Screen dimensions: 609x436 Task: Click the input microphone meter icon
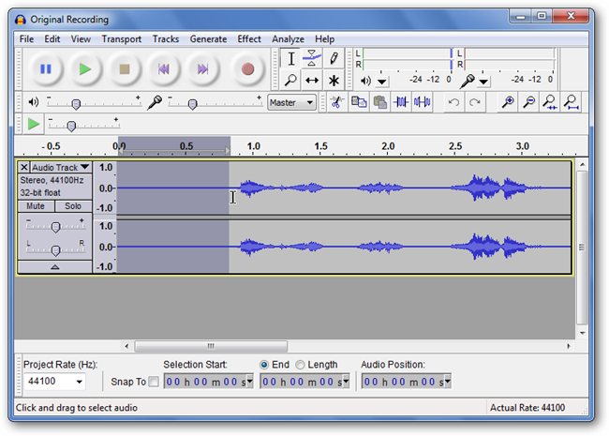click(x=468, y=81)
